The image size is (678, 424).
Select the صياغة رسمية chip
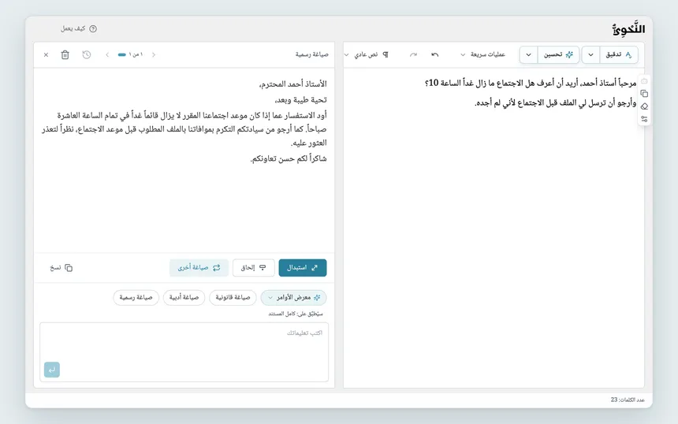[x=136, y=297]
